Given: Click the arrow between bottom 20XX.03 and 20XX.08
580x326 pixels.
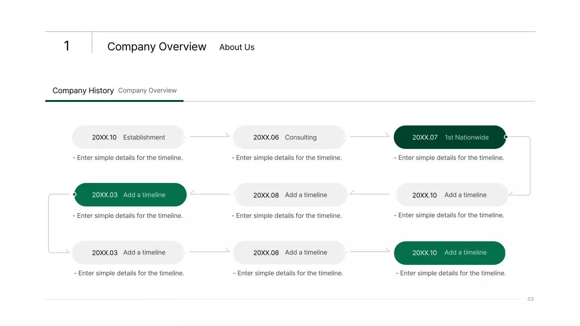Looking at the screenshot, I should 209,251.
